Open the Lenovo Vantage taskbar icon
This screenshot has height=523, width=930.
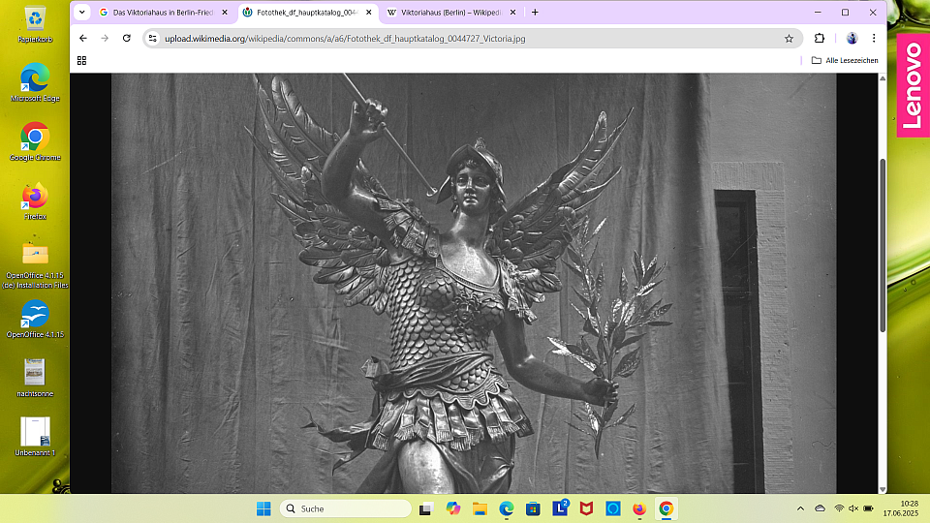coord(560,508)
